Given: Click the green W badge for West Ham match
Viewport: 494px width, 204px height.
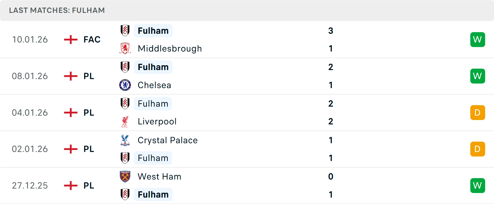Looking at the screenshot, I should click(x=478, y=185).
